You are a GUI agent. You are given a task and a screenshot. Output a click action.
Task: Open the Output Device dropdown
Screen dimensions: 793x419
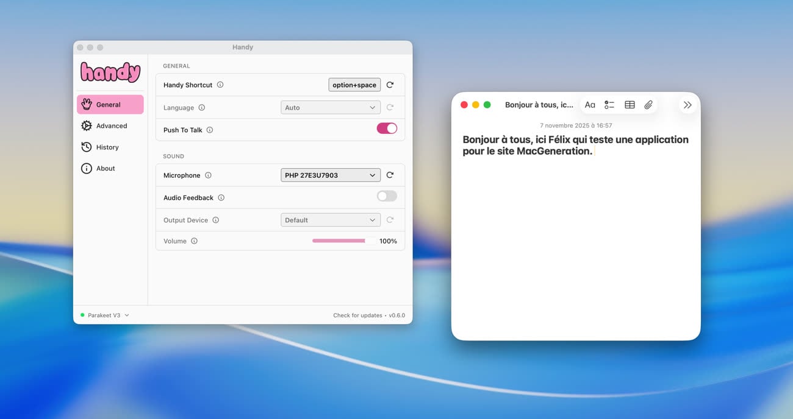pos(330,220)
